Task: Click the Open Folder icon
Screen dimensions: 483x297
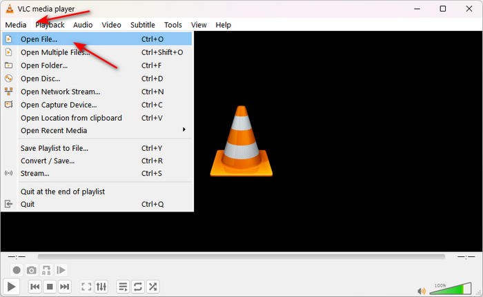Action: click(8, 65)
